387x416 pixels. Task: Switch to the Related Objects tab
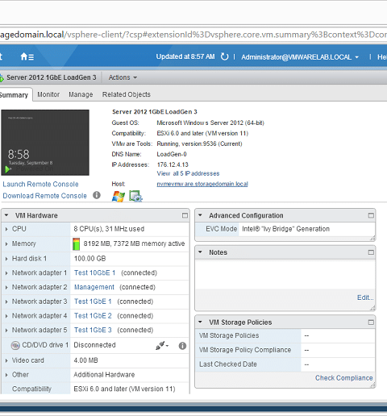point(127,94)
